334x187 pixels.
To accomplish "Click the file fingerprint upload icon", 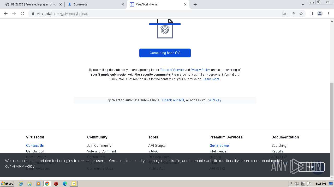I will tap(165, 29).
